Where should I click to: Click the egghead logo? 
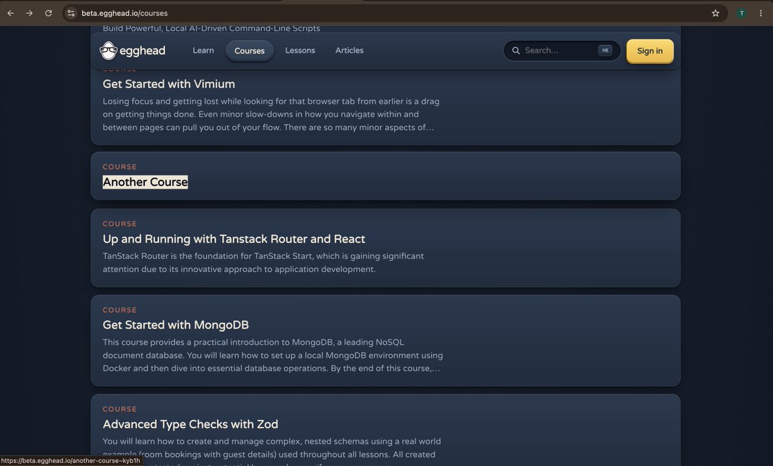pos(133,50)
